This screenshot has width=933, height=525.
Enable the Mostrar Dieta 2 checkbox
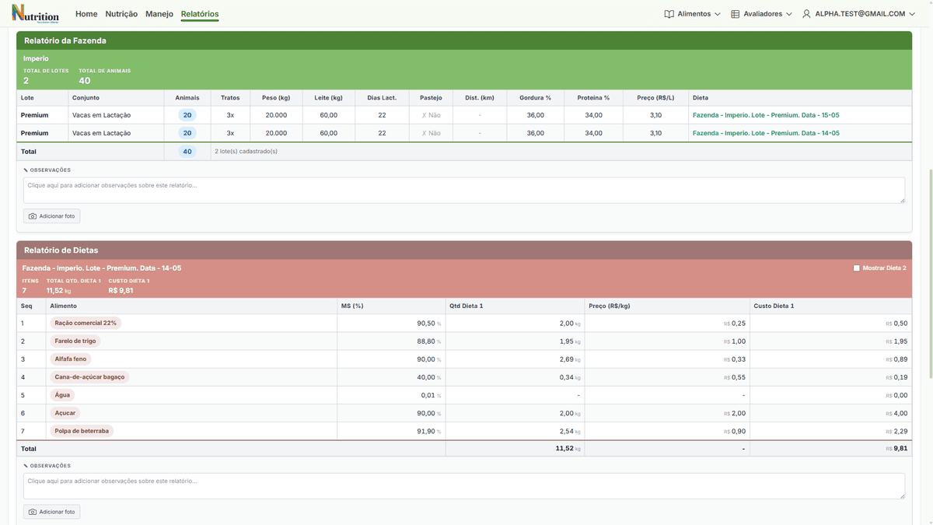857,268
